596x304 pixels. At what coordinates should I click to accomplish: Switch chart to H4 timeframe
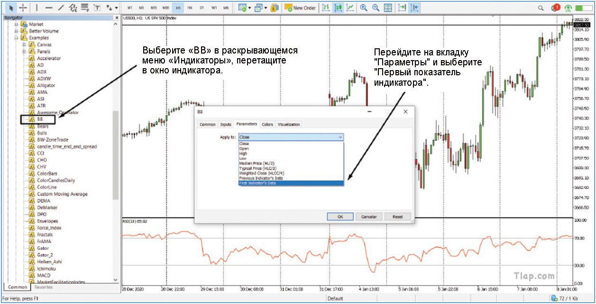190,8
